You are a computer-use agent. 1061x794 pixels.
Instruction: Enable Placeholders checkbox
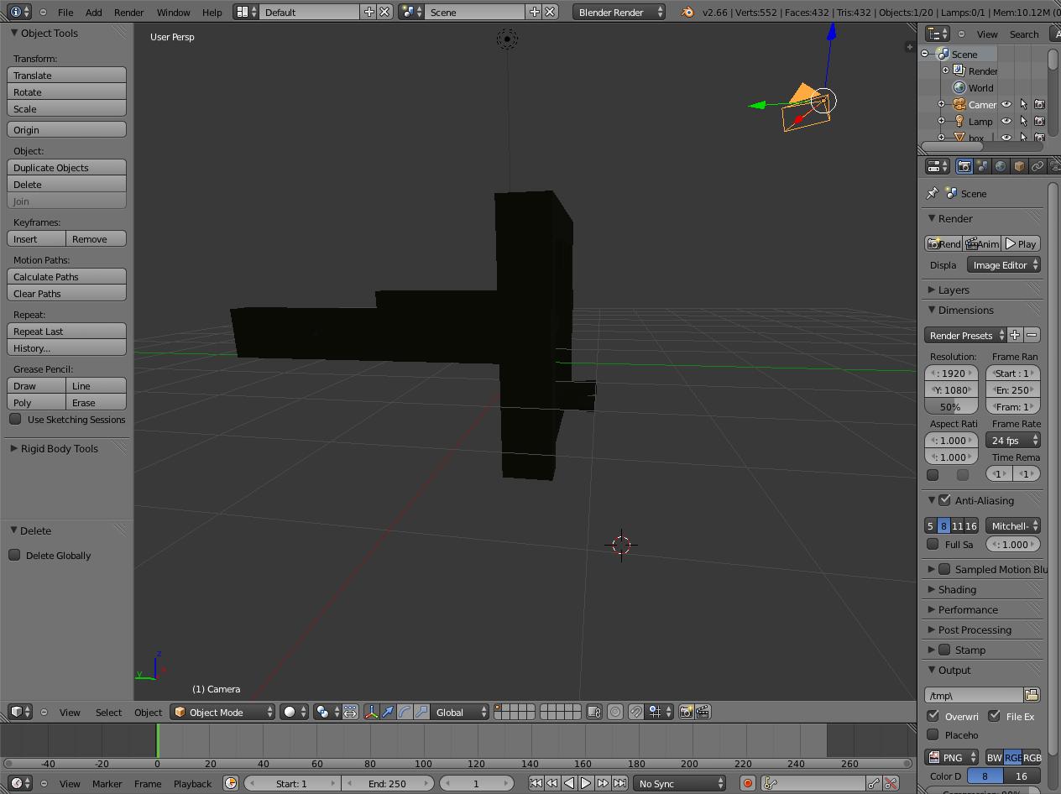pyautogui.click(x=933, y=734)
